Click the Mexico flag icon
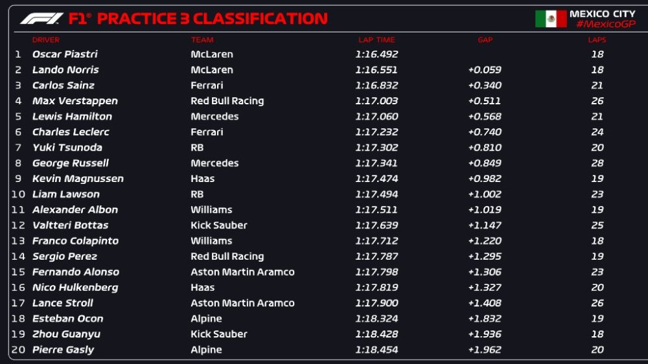This screenshot has width=648, height=364. (x=551, y=19)
